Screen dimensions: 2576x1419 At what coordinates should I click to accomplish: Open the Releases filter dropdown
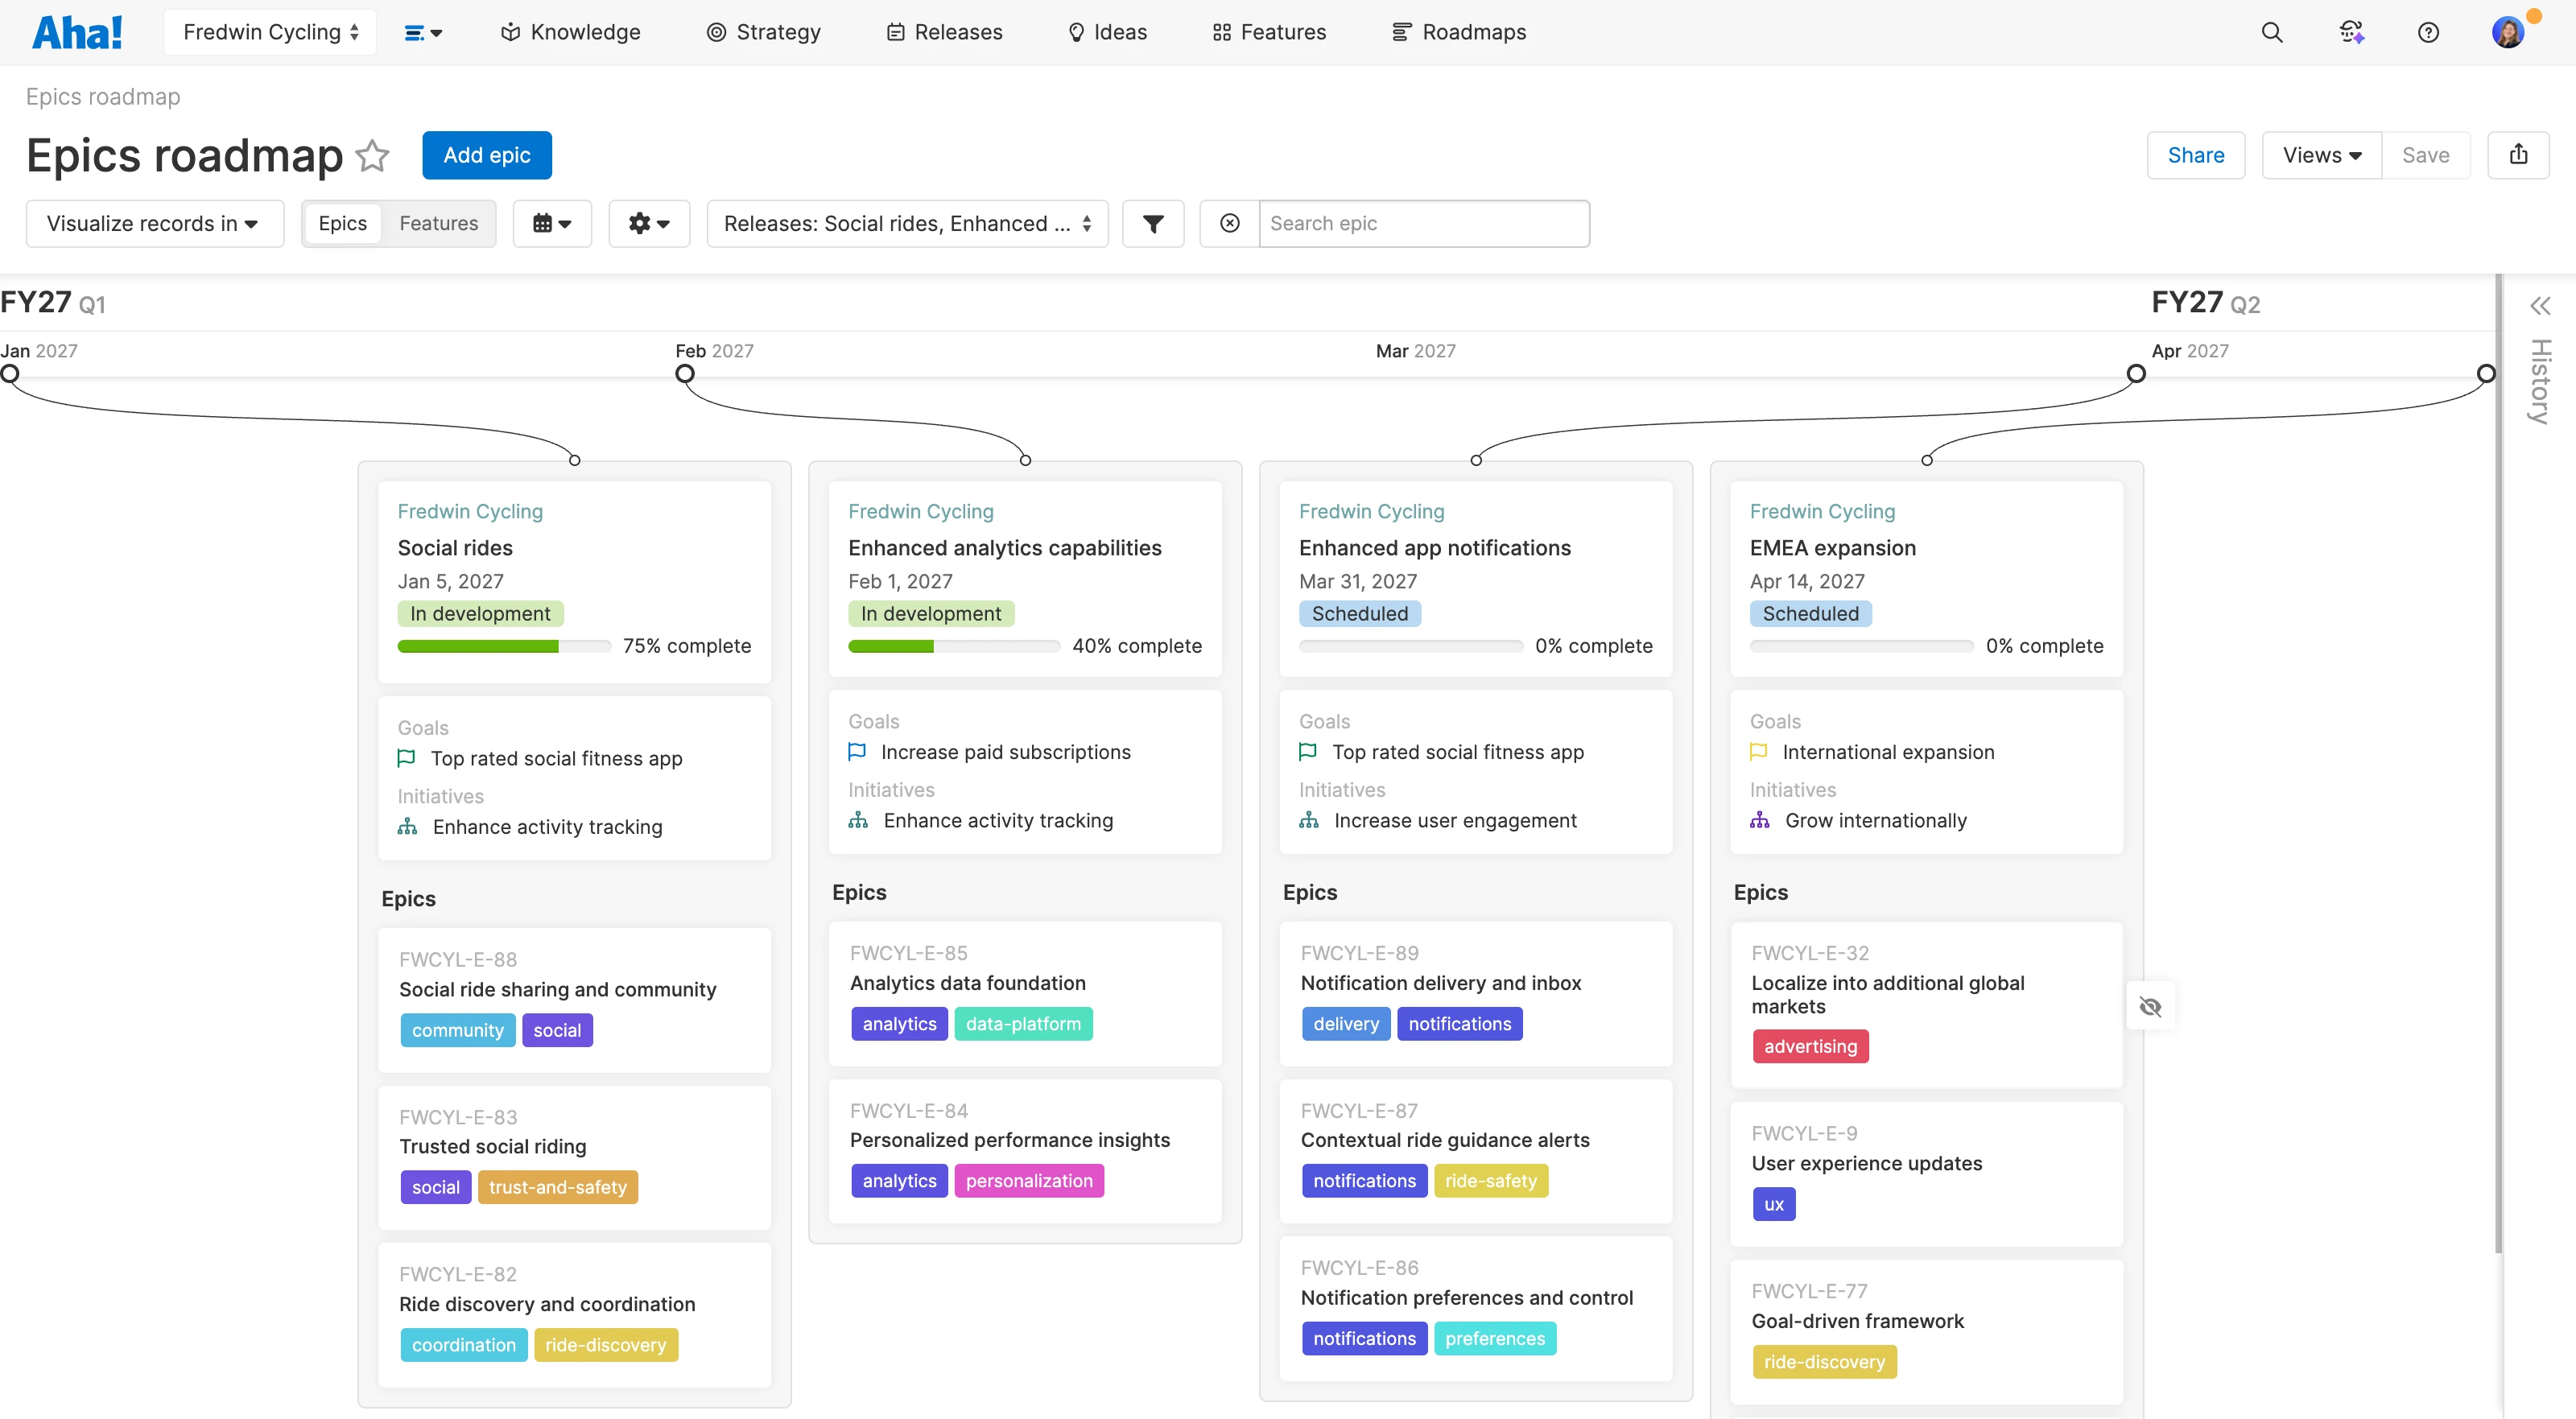coord(907,223)
